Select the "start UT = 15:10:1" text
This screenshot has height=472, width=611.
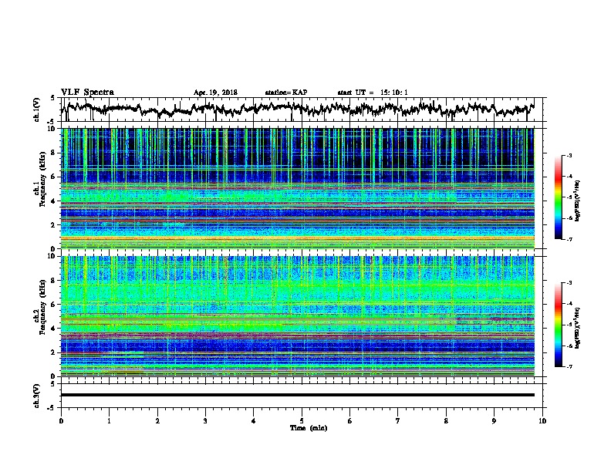[373, 93]
